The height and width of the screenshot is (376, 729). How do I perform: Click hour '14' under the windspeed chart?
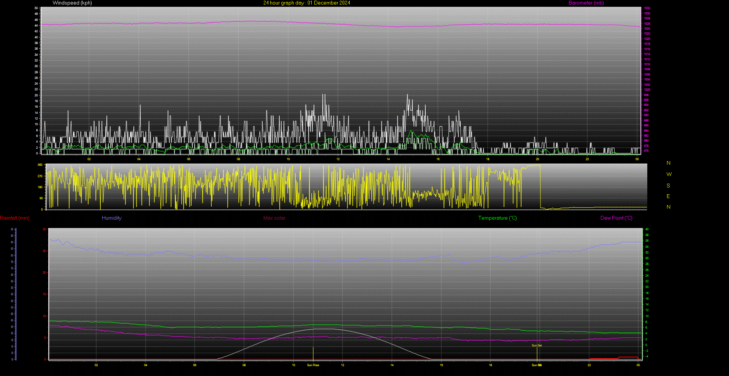[x=388, y=159]
